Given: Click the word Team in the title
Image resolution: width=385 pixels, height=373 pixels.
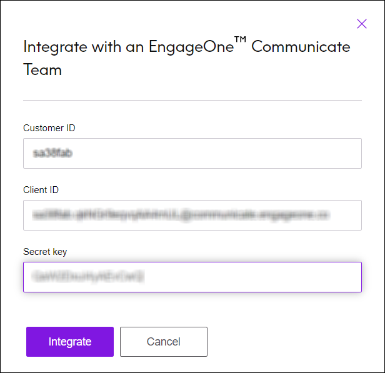Looking at the screenshot, I should click(x=42, y=69).
